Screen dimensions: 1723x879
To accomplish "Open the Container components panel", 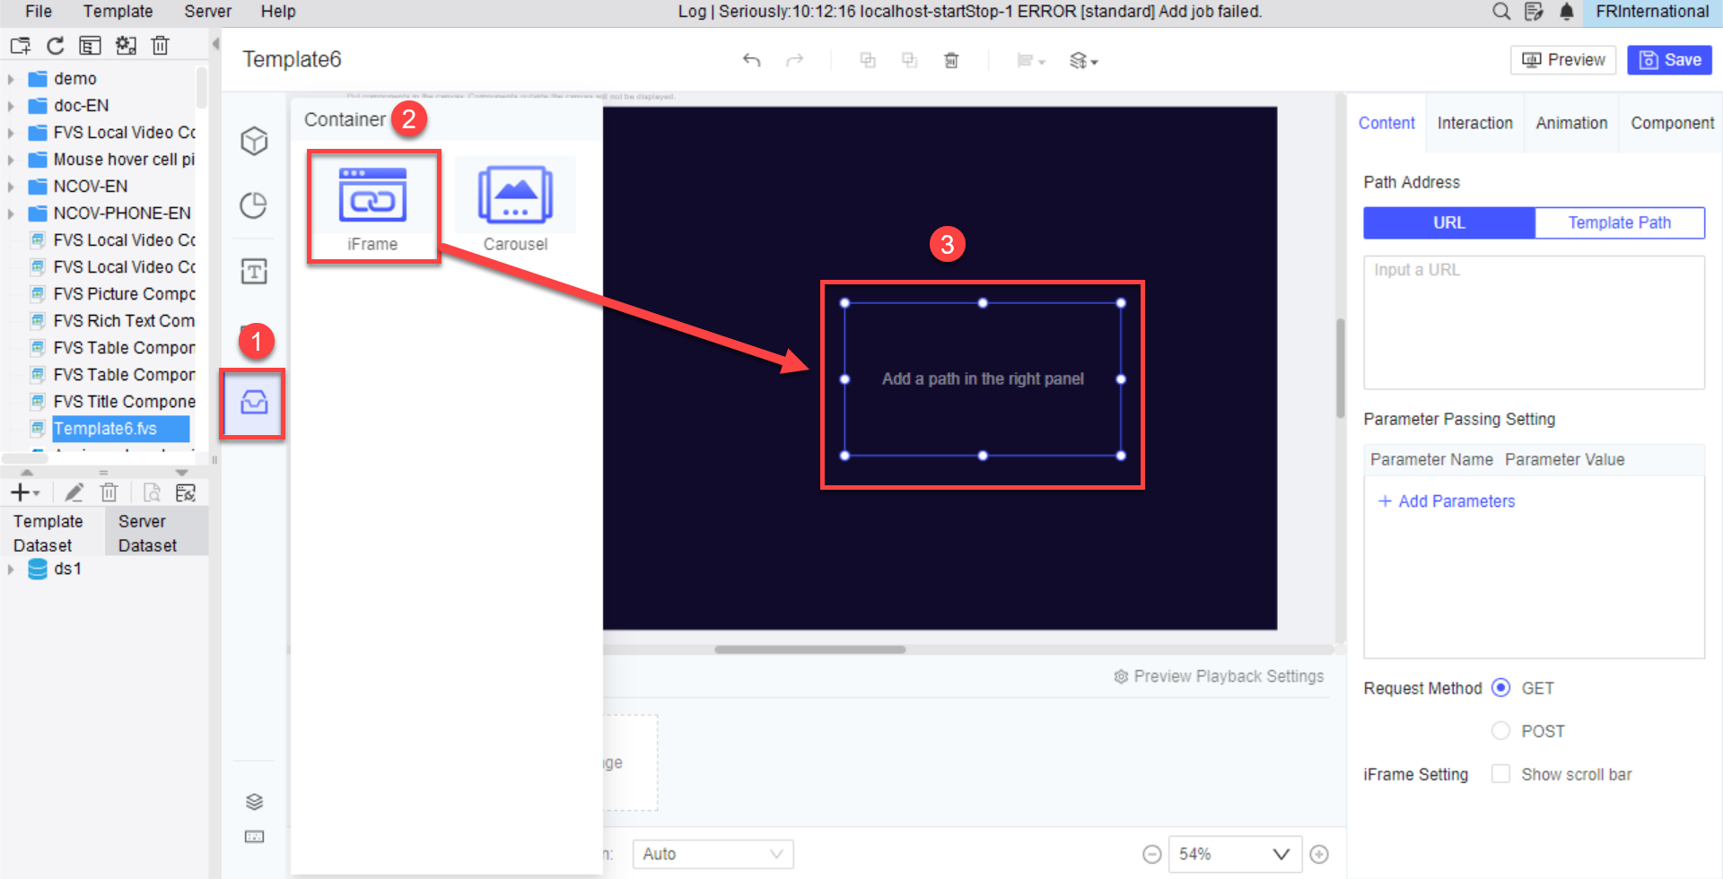I will click(x=254, y=404).
